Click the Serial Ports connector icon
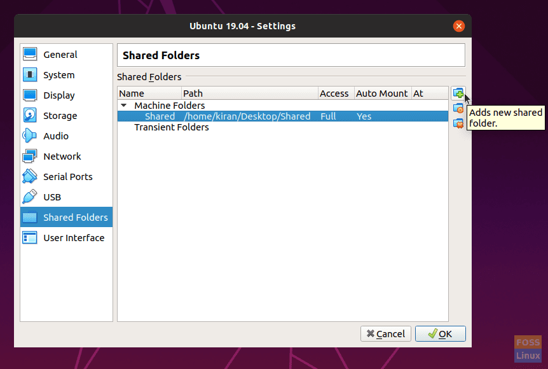548x369 pixels. (x=30, y=176)
